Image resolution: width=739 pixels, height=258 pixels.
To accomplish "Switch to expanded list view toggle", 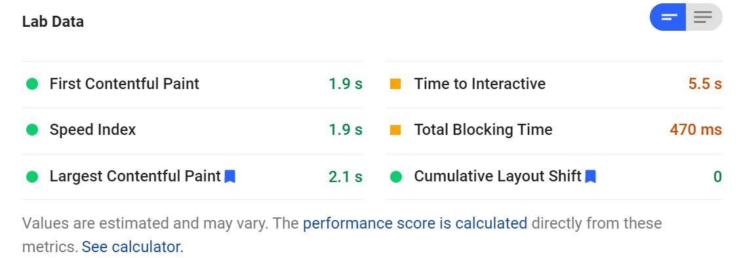I will click(704, 18).
